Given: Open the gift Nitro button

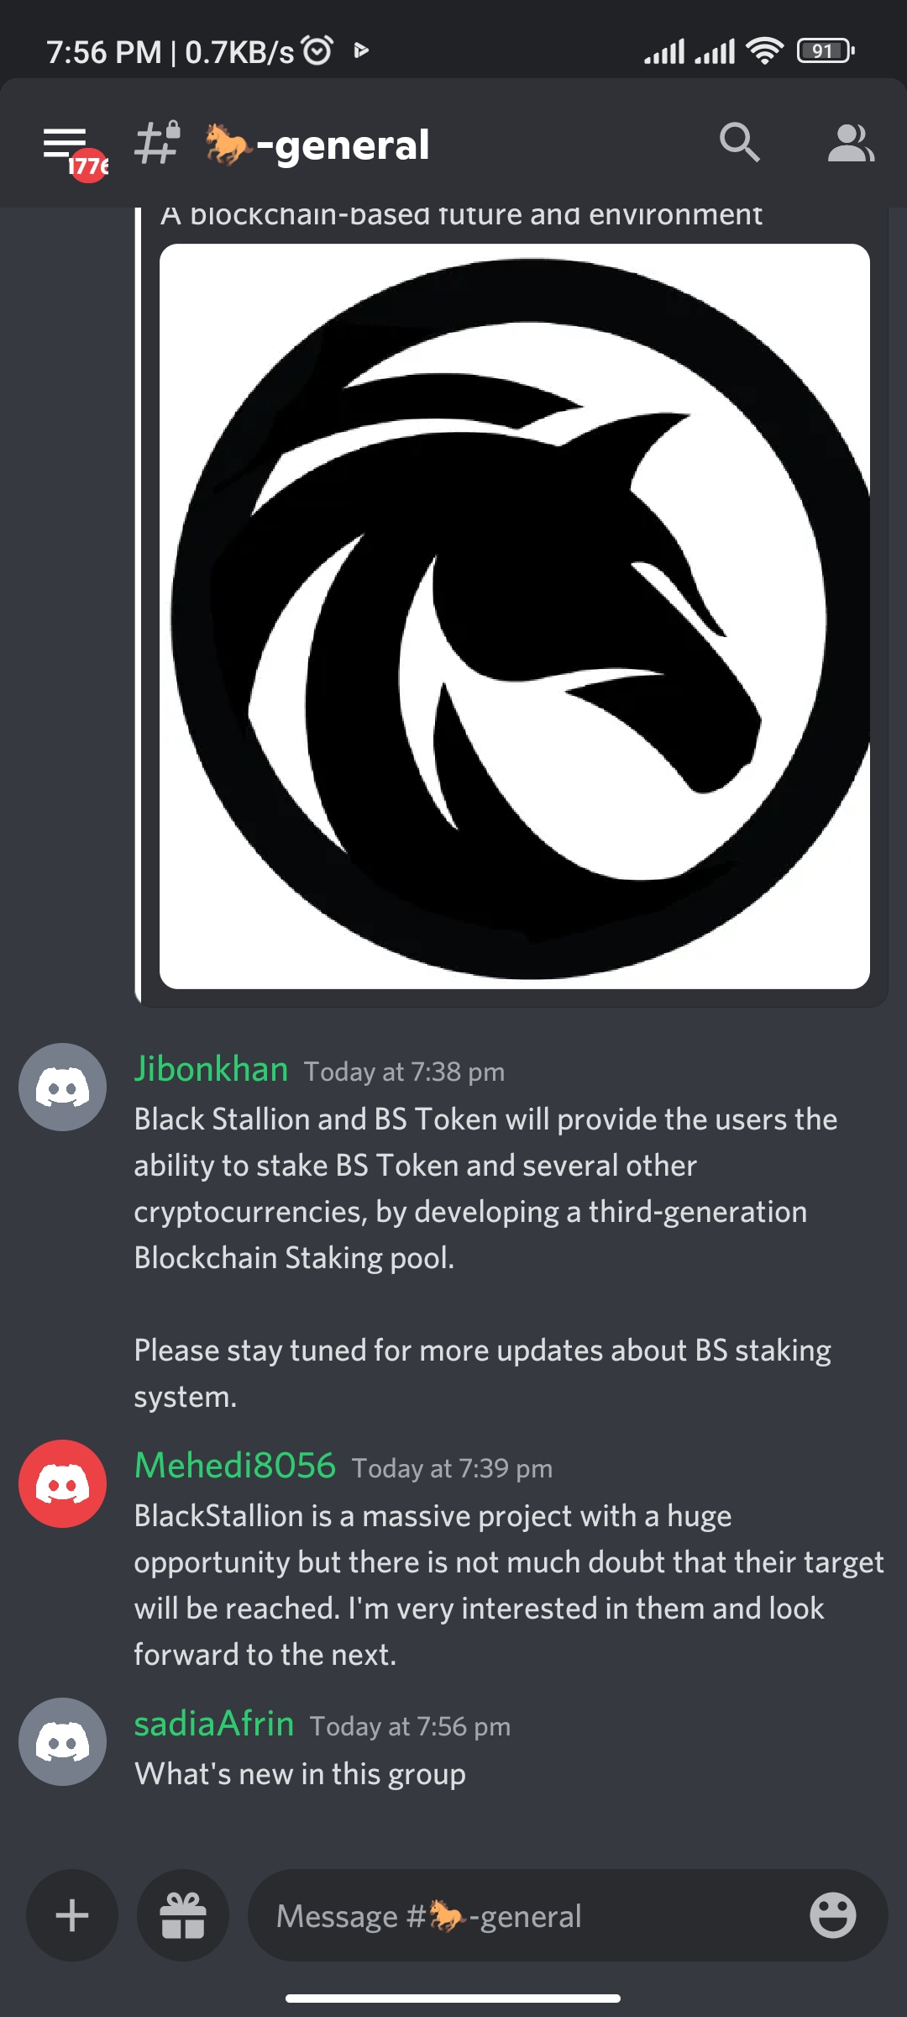Looking at the screenshot, I should tap(183, 1915).
